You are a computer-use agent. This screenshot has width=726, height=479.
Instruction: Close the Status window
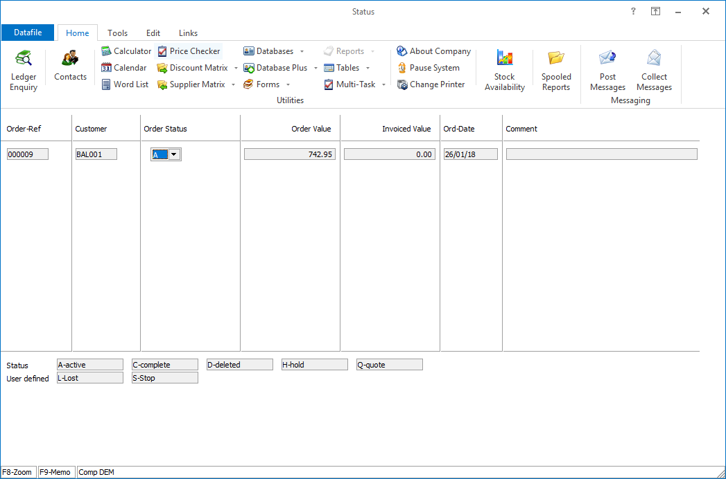click(x=706, y=12)
